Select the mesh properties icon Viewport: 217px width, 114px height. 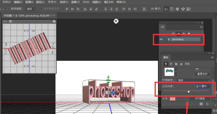166,64
